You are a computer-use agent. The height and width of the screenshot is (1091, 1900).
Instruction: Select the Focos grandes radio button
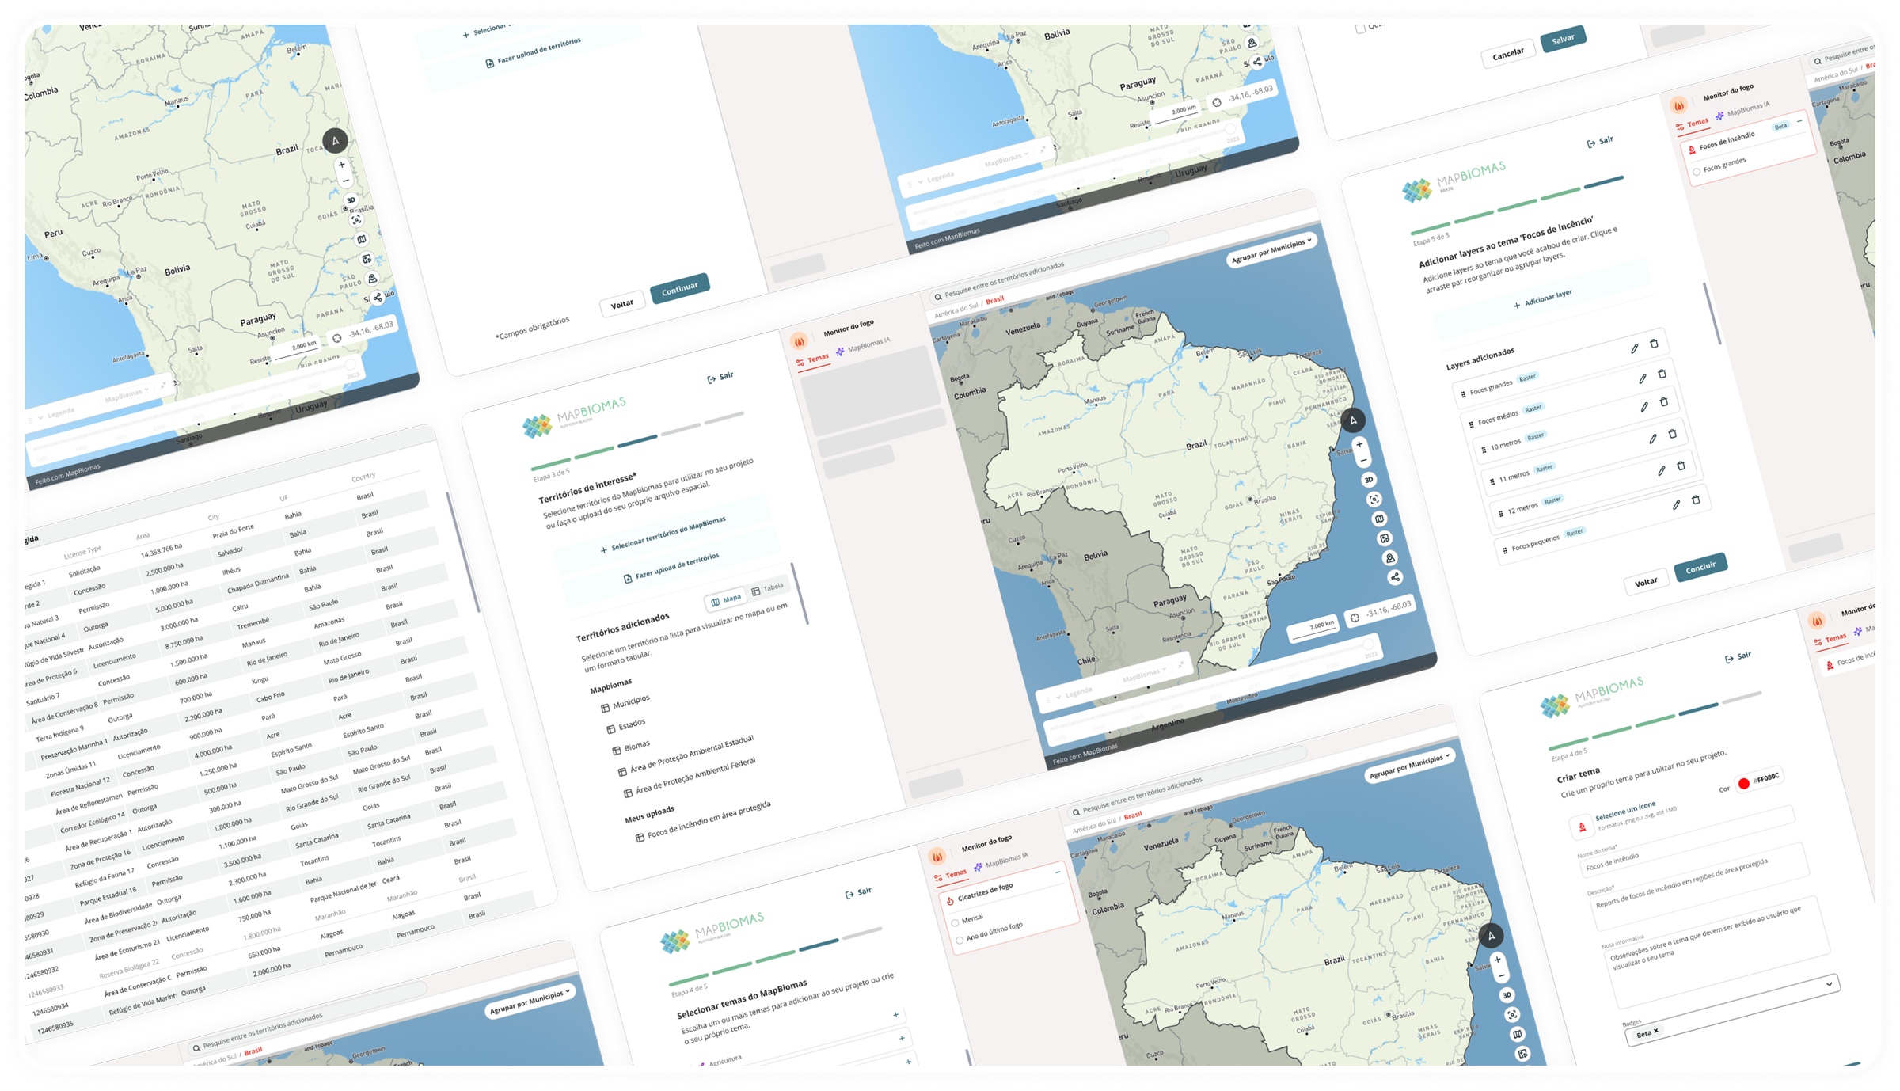tap(1697, 172)
